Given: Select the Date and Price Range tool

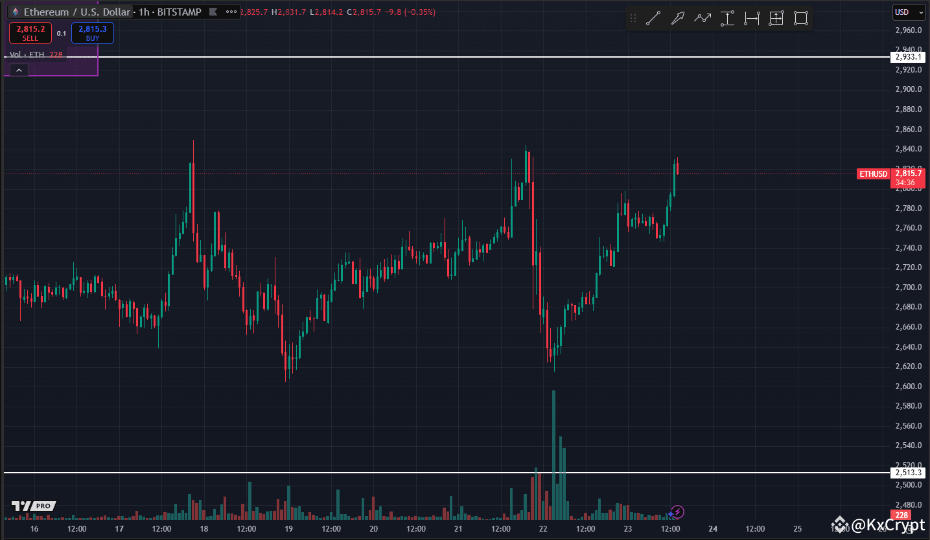Looking at the screenshot, I should (776, 18).
